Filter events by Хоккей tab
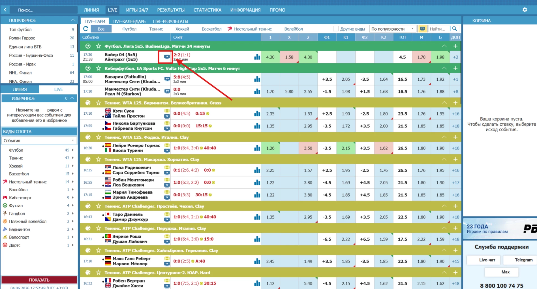Viewport: 537px width, 289px height. tap(182, 29)
